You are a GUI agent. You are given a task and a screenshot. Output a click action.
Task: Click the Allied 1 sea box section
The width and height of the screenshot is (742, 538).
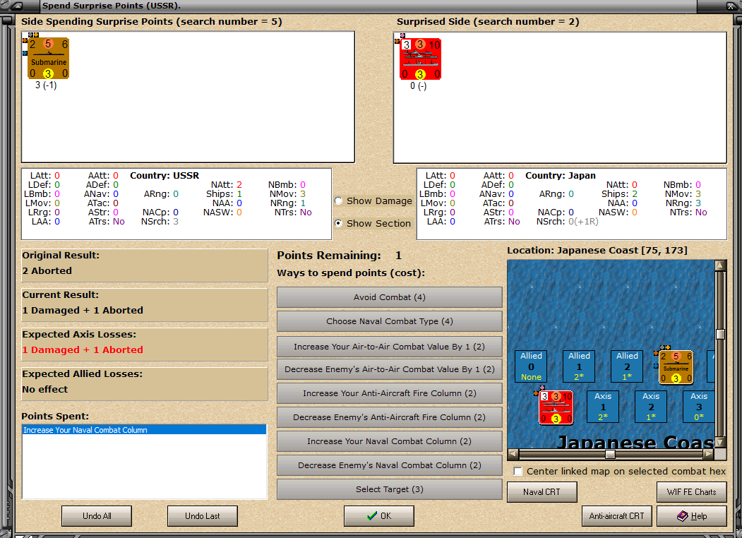579,366
